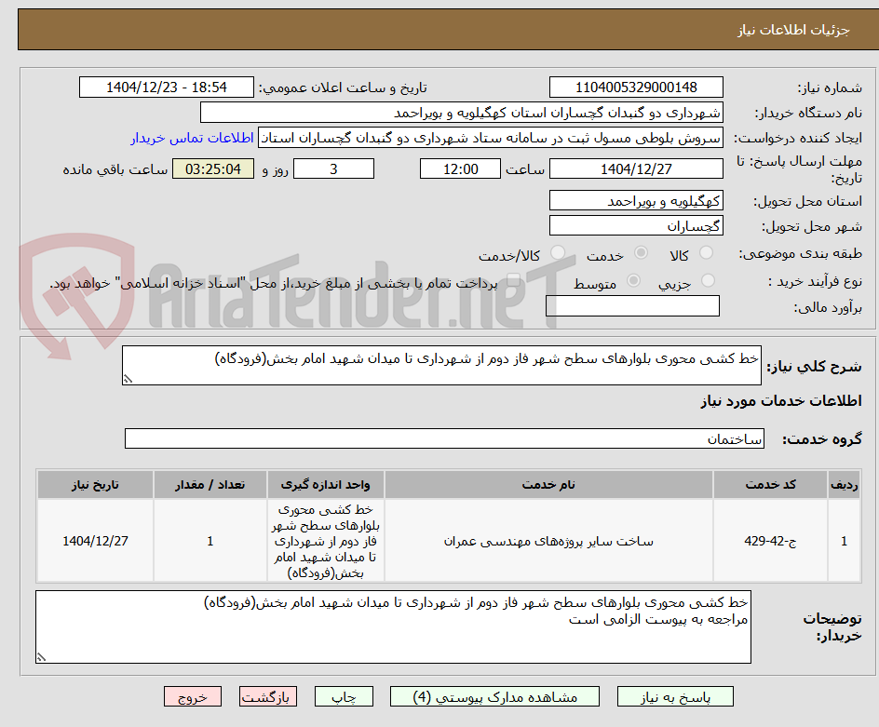The image size is (879, 727).
Task: Click the گروه خدمت ساختمان field
Action: tap(444, 438)
